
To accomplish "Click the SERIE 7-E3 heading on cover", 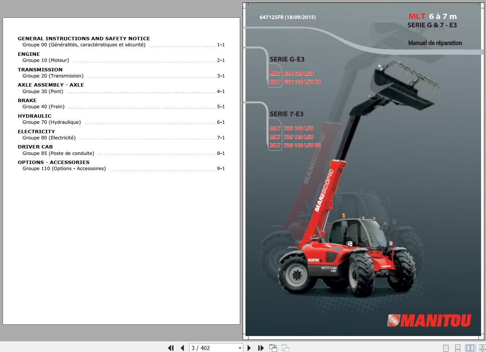I will click(x=287, y=114).
